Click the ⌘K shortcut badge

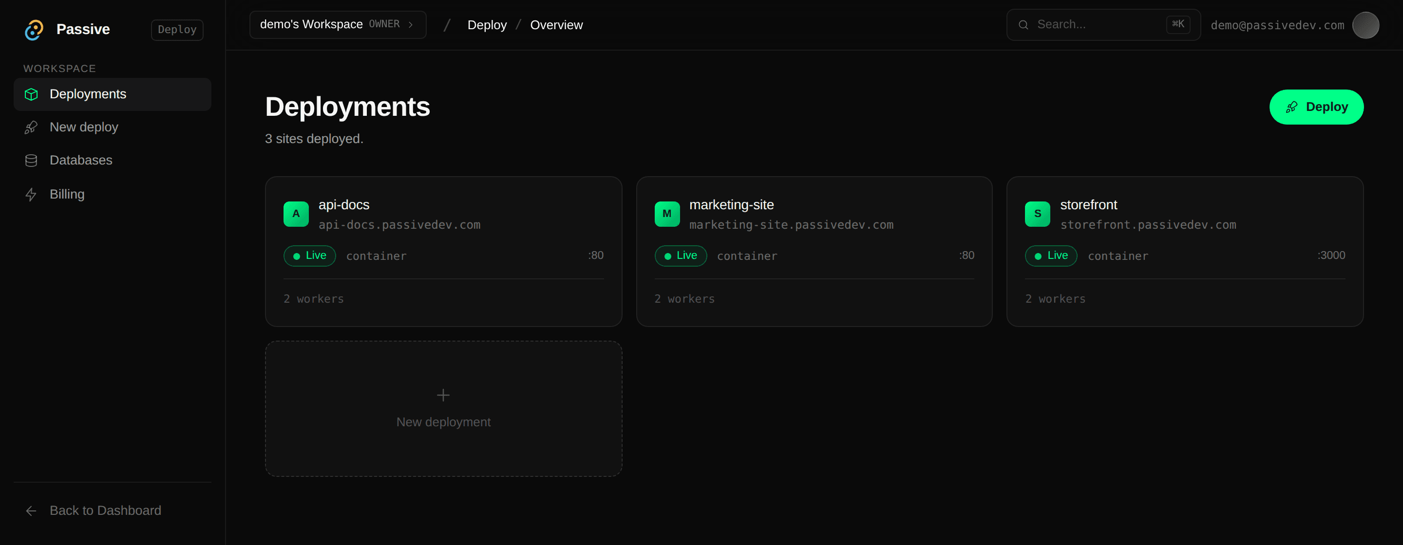[x=1178, y=24]
